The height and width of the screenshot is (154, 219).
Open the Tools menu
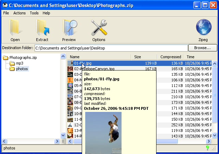pos(34,13)
